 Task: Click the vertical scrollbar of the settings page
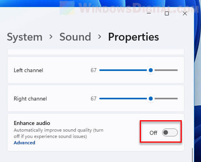tap(192, 155)
